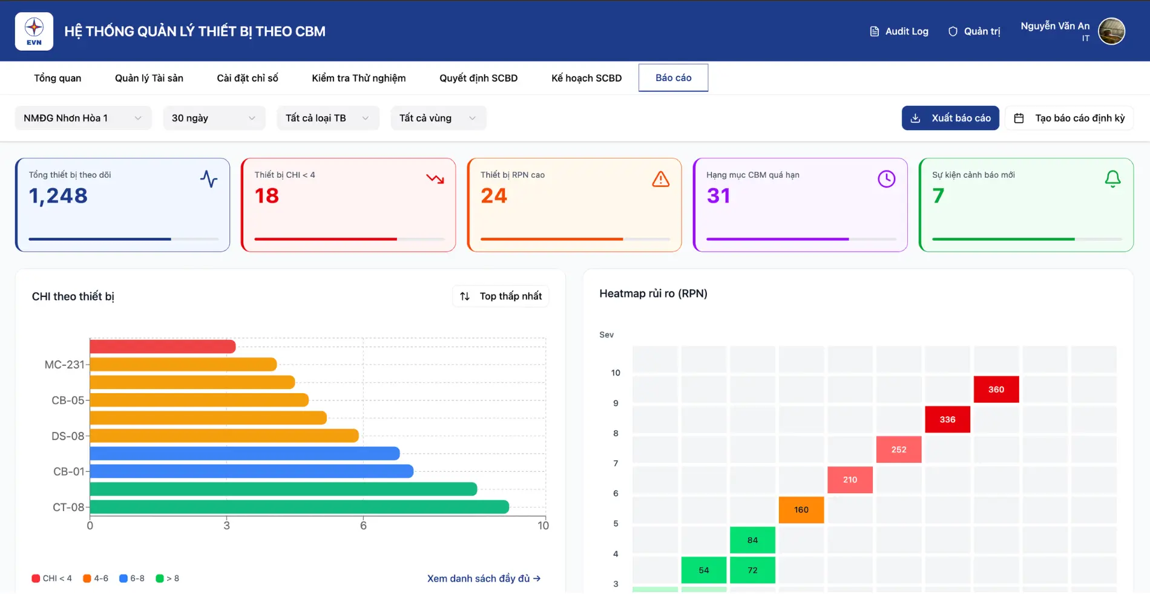Click the warning triangle on RPN card

pos(660,179)
